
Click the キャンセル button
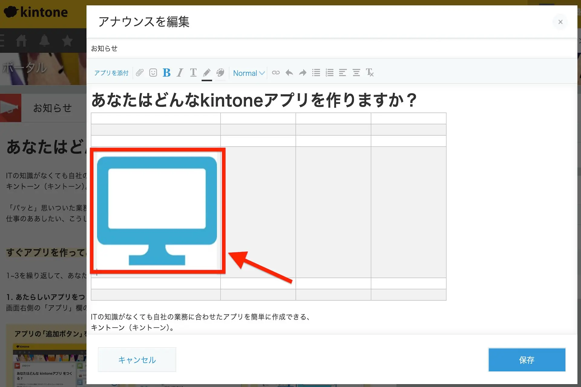[x=137, y=360]
